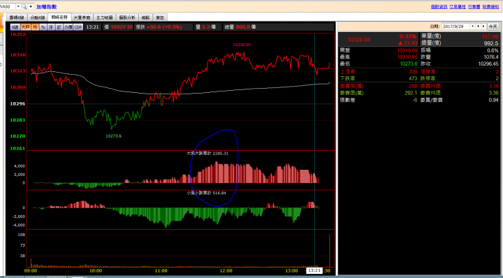Click the 13:21 time display in toolbar

pyautogui.click(x=92, y=27)
